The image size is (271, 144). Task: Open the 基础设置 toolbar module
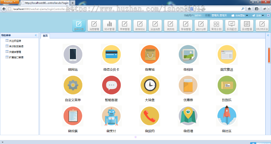click(x=79, y=25)
